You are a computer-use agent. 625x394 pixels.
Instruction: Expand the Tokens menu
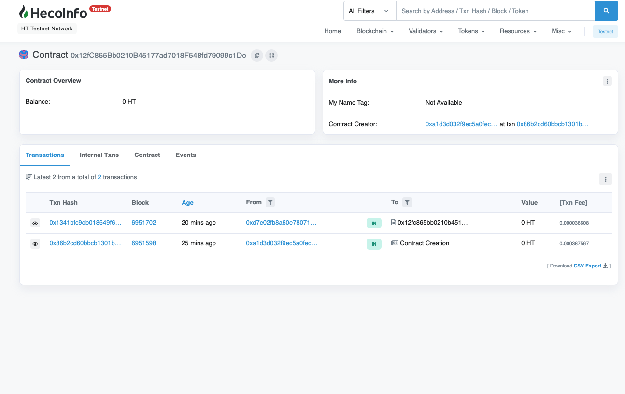471,31
